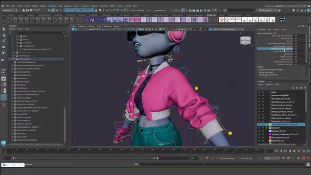Open the Outliner Display menu
This screenshot has width=311, height=175.
tap(12, 29)
